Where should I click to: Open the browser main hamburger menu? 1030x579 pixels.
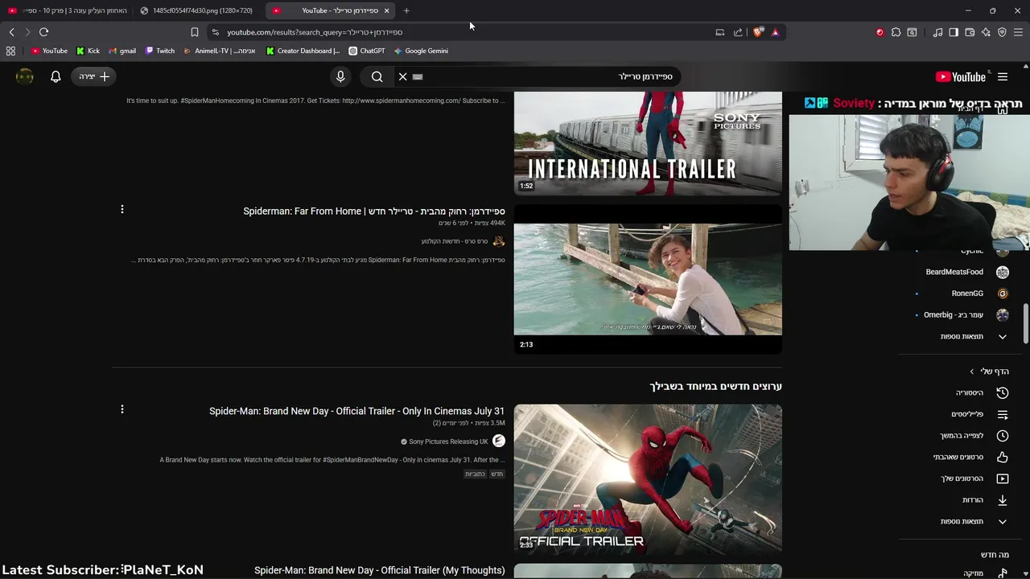pos(1018,32)
